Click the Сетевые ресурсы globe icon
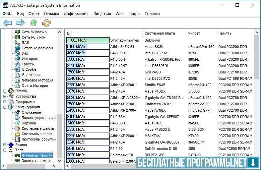This screenshot has height=170, width=261. (17, 48)
